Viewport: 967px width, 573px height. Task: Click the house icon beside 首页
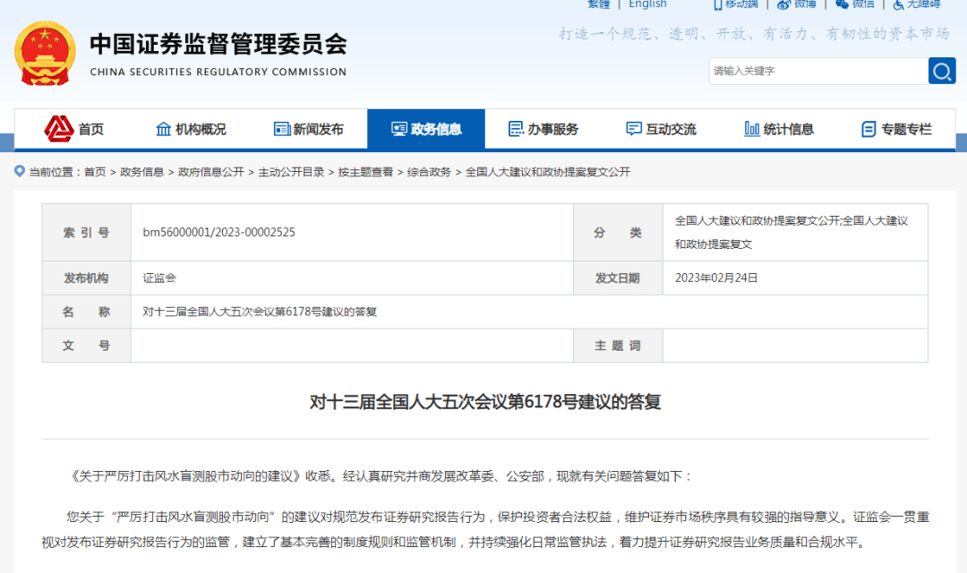[x=58, y=128]
